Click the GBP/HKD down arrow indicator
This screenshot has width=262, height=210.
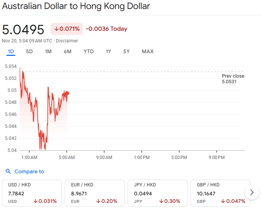click(223, 201)
